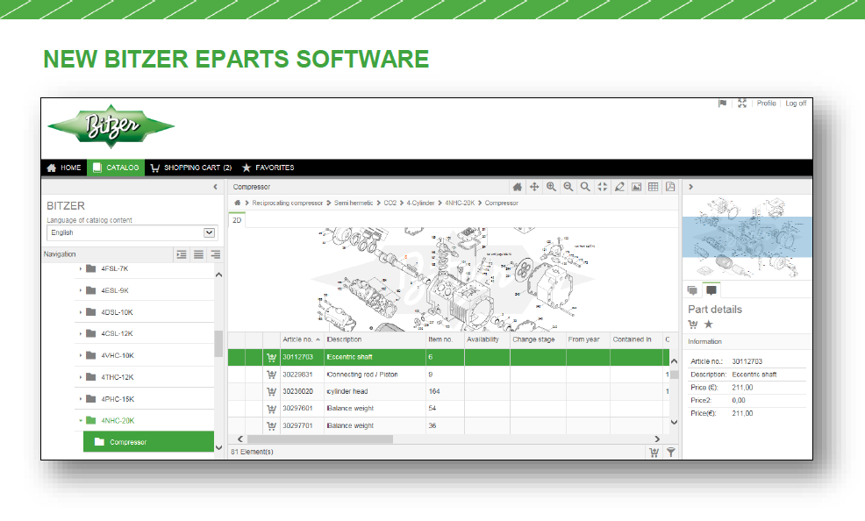
Task: Click the flag icon in the top bar
Action: pos(722,103)
